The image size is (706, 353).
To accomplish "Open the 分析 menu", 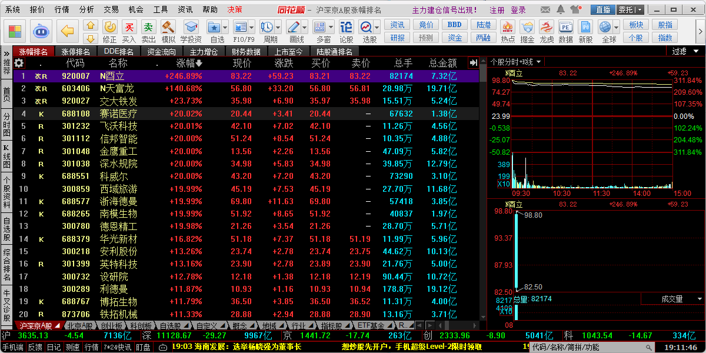I will [x=86, y=9].
